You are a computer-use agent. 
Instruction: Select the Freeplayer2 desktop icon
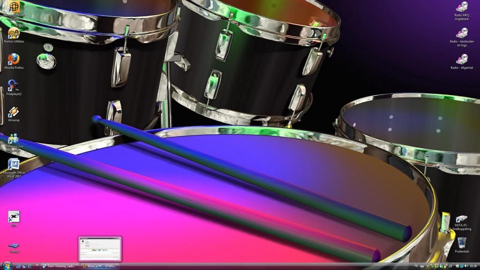point(14,88)
